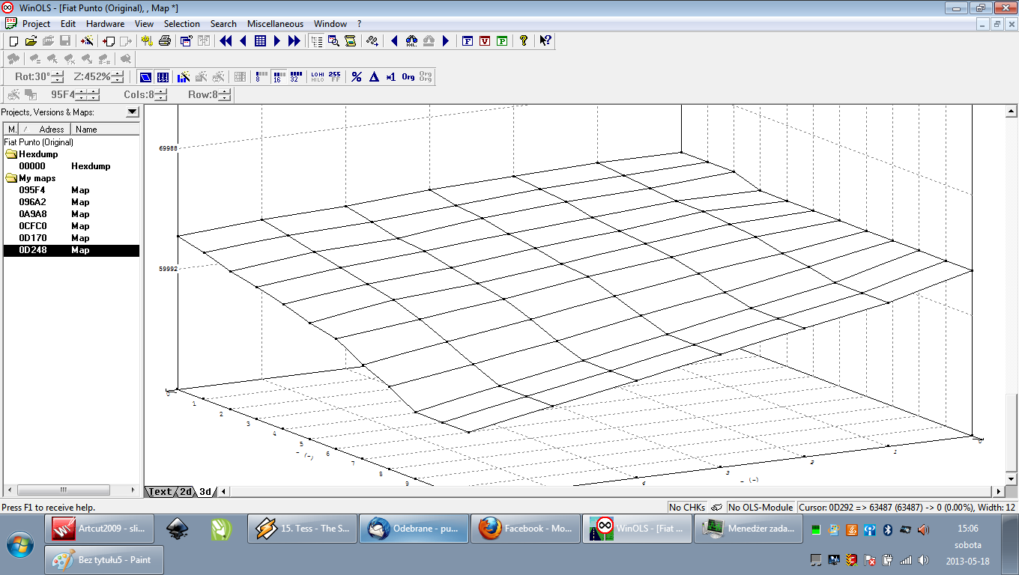Collapse the My maps folder

pos(11,178)
